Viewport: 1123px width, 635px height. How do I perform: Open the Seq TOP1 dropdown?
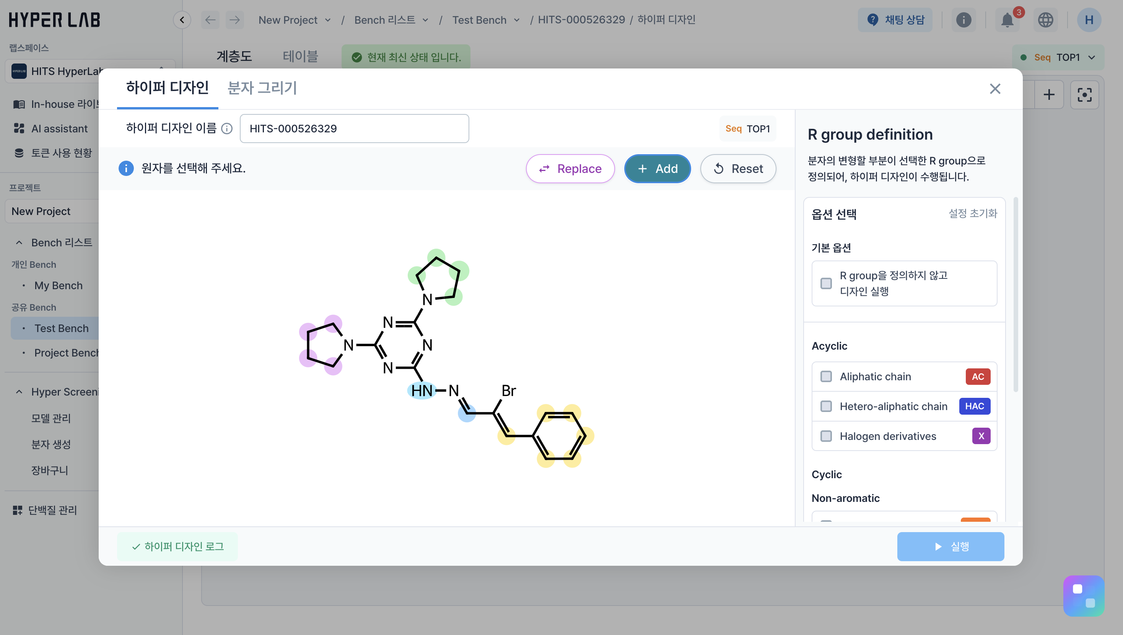point(1058,57)
